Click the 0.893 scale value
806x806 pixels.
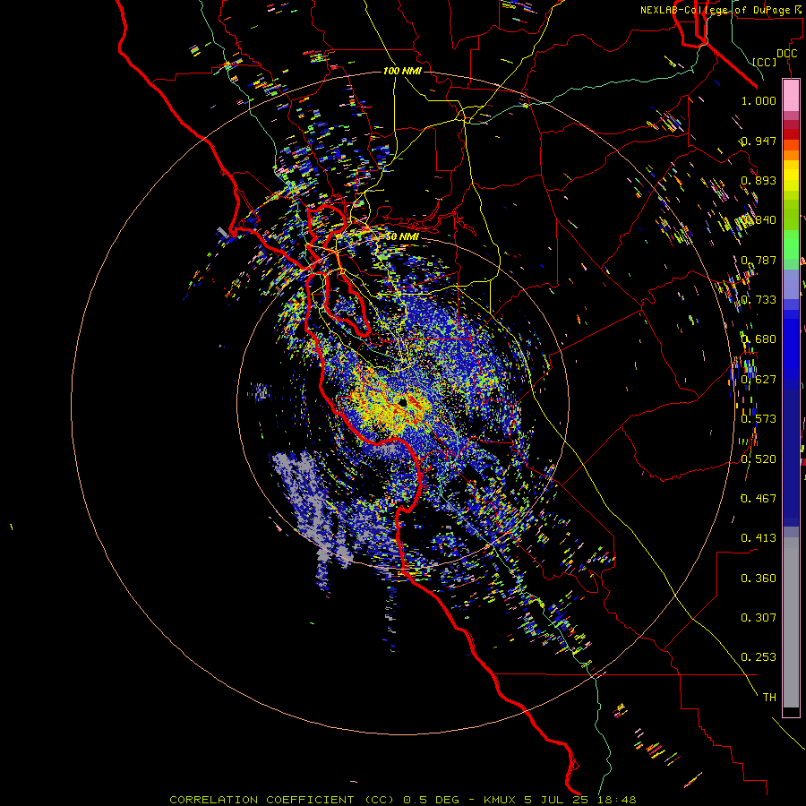[759, 180]
